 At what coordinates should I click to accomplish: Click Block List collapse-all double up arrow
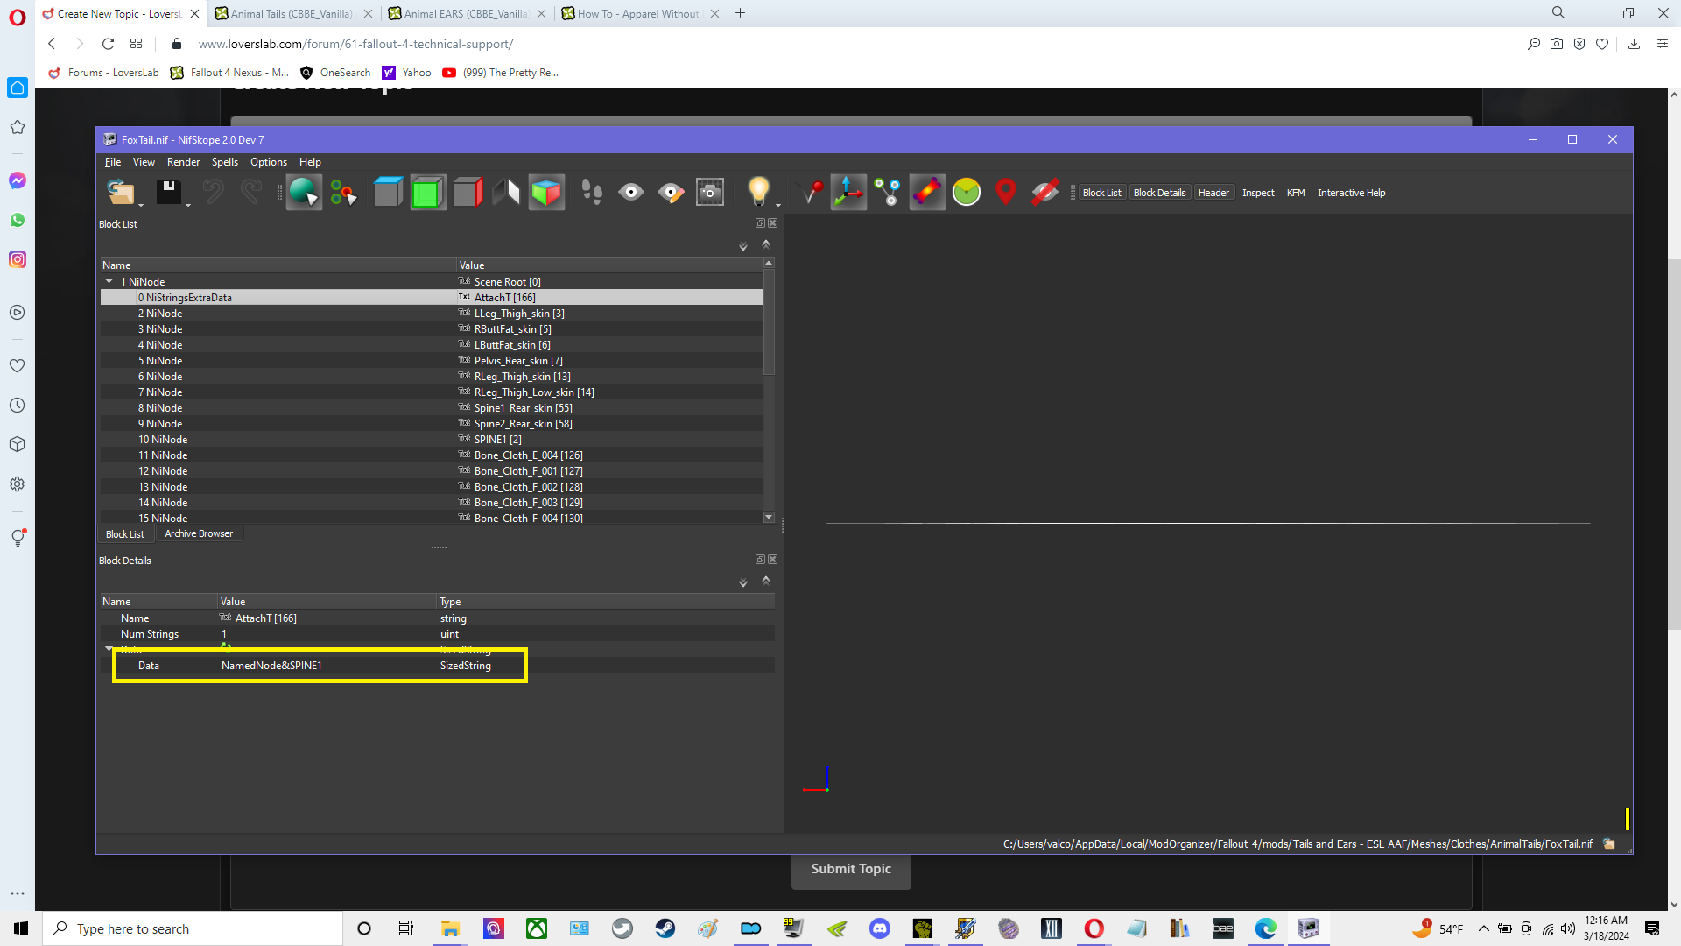point(766,244)
